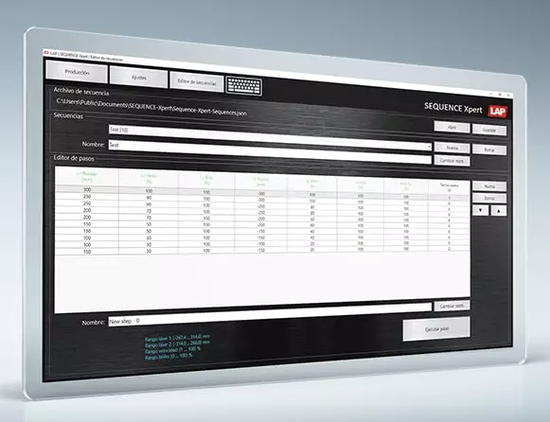Open the on-screen keyboard icon
Image resolution: width=550 pixels, height=422 pixels.
244,86
